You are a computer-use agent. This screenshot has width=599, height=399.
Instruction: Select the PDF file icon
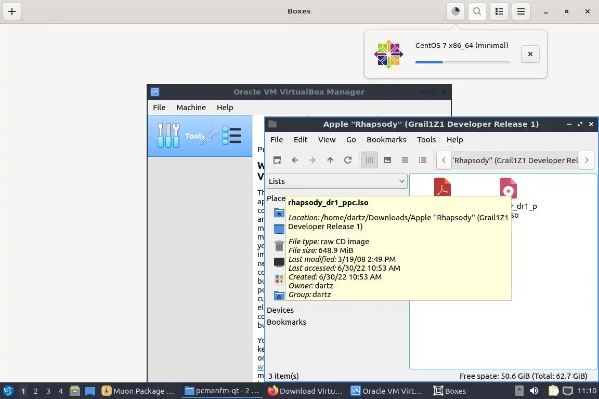pyautogui.click(x=442, y=187)
